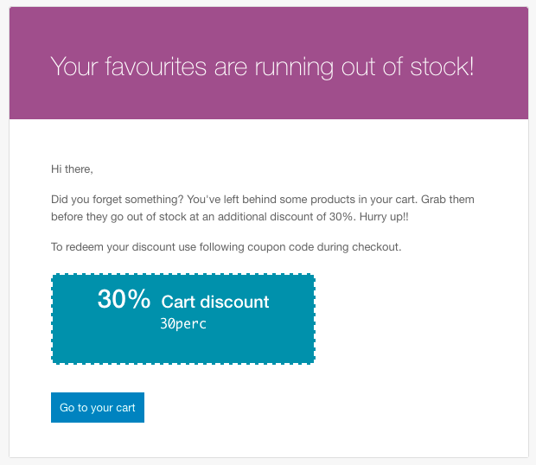Click the Cart discount coupon label
The height and width of the screenshot is (465, 536).
[x=215, y=302]
